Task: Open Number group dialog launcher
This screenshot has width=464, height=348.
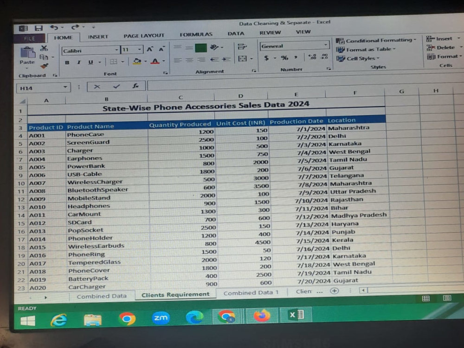Action: point(329,68)
